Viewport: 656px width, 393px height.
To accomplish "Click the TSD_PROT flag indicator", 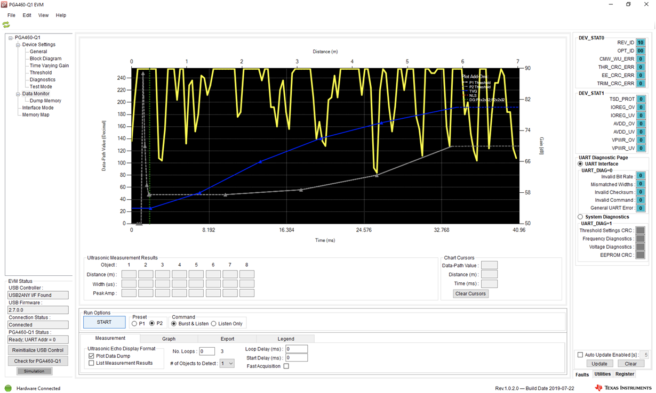I will pos(641,99).
